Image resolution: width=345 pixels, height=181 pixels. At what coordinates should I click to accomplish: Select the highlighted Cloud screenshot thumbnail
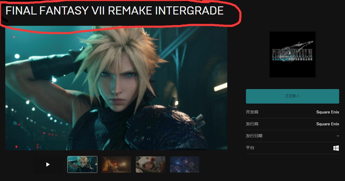coord(82,164)
